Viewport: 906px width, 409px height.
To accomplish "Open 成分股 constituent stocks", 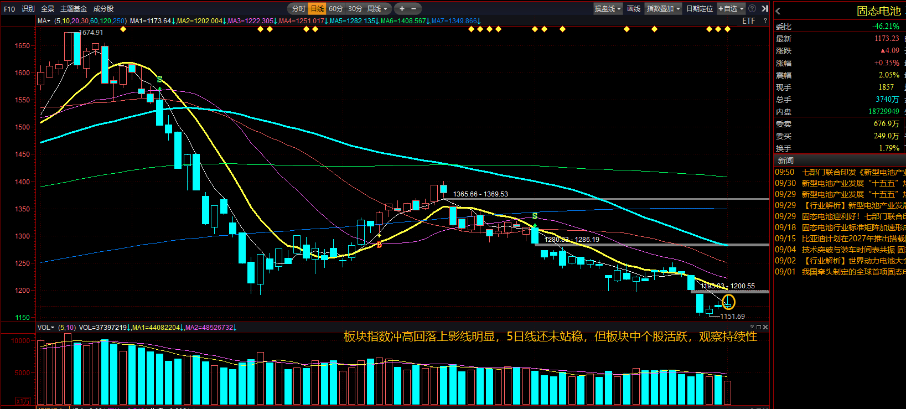I will tap(103, 9).
